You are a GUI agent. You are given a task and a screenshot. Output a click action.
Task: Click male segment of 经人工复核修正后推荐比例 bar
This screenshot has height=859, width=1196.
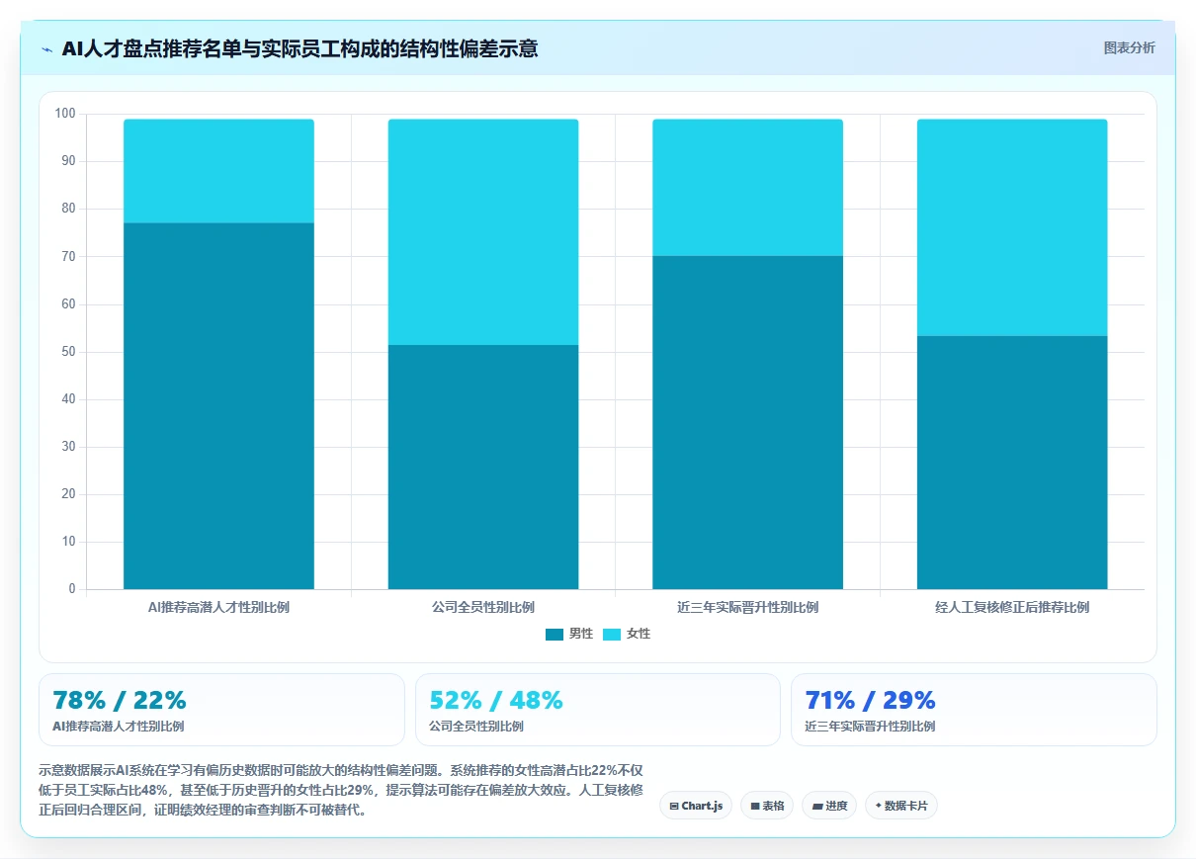pyautogui.click(x=1012, y=463)
